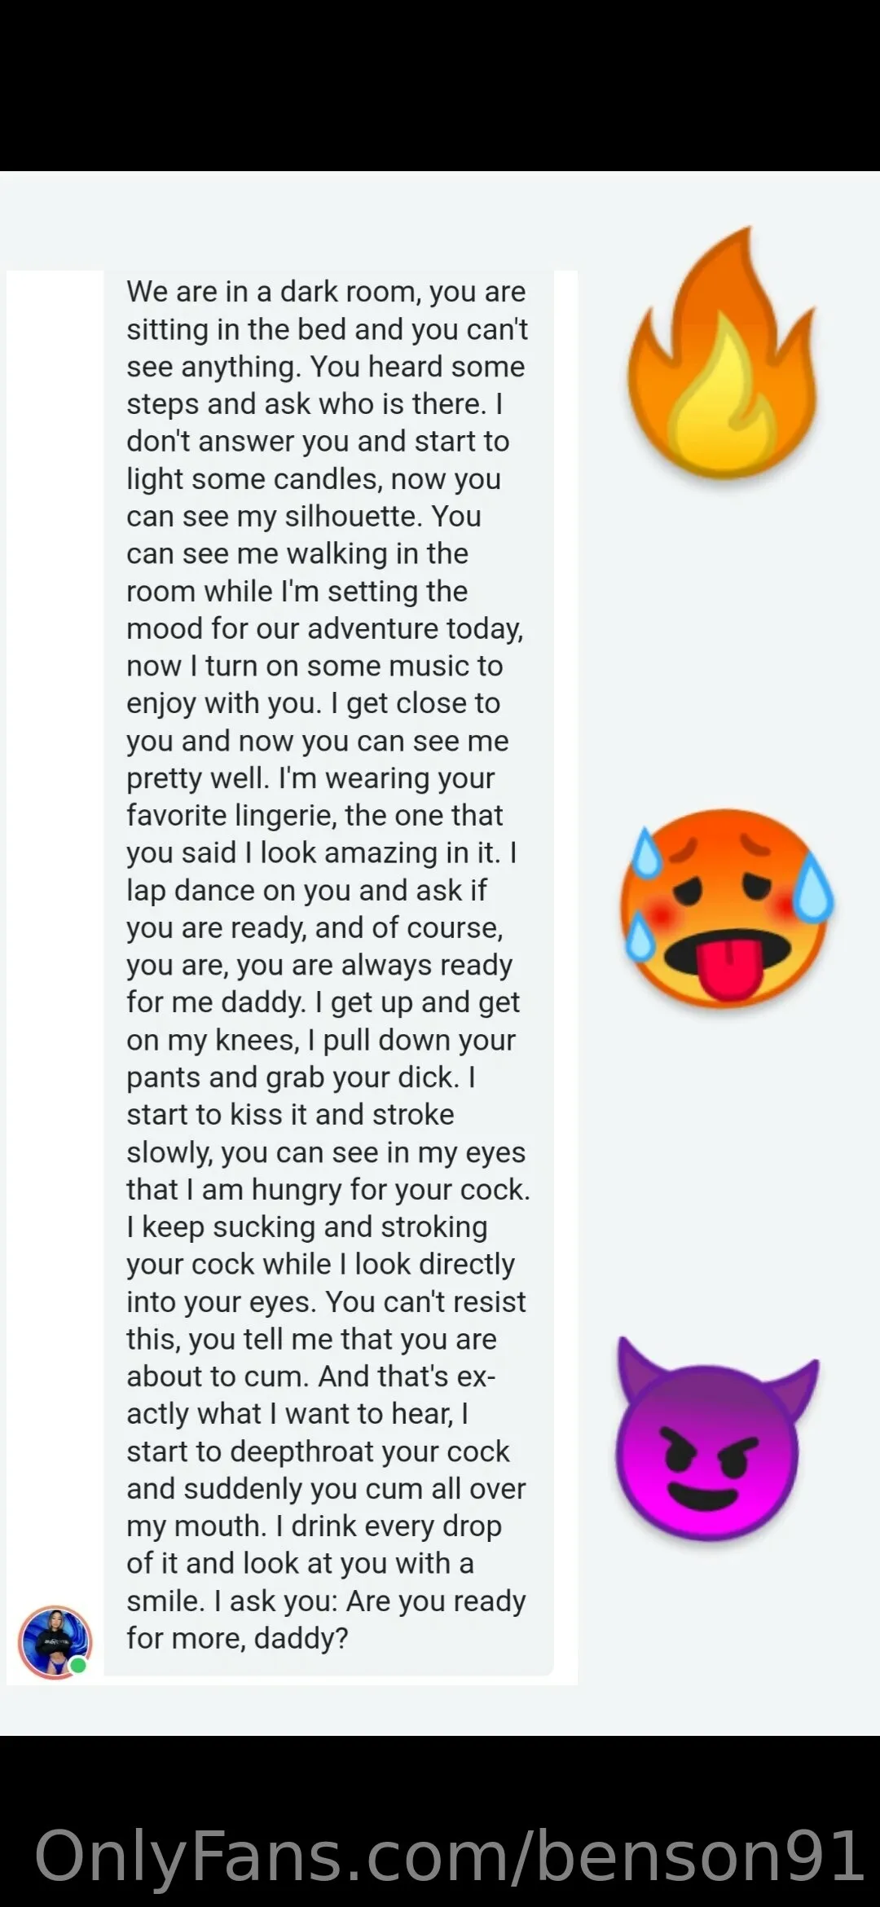The width and height of the screenshot is (880, 1907).
Task: Tap the yellow inner flame of the fire emoji
Action: pyautogui.click(x=717, y=399)
